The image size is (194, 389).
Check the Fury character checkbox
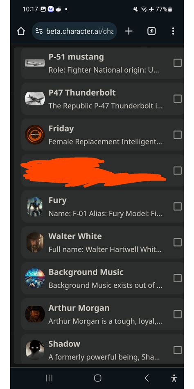177,206
